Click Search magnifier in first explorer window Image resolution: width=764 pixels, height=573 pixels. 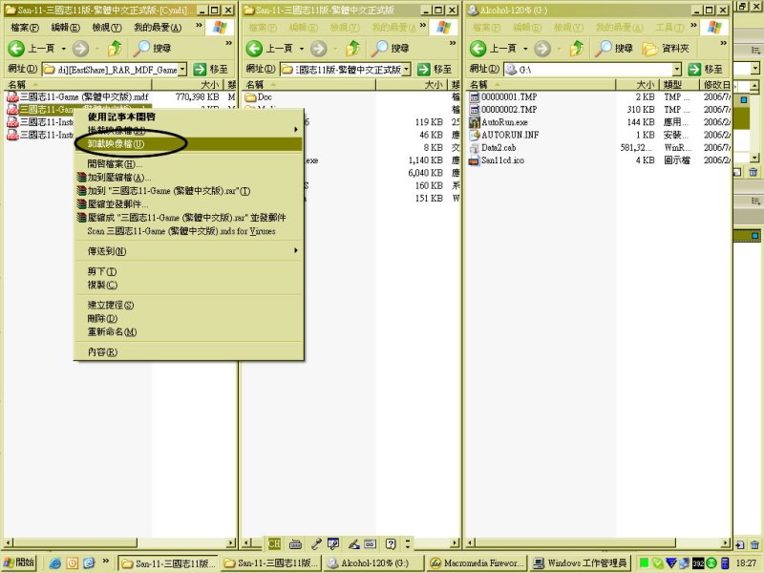[142, 49]
